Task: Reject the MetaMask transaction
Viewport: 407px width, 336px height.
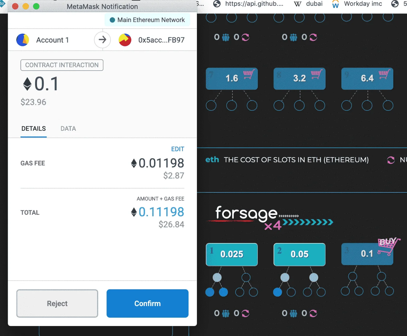Action: coord(57,303)
